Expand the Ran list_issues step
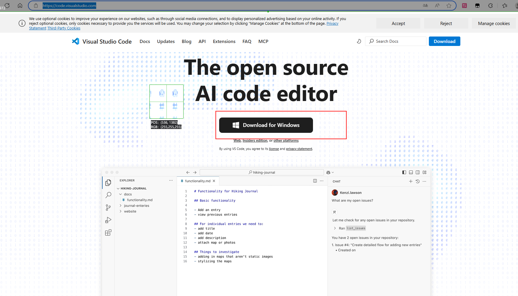This screenshot has height=296, width=518. tap(335, 228)
